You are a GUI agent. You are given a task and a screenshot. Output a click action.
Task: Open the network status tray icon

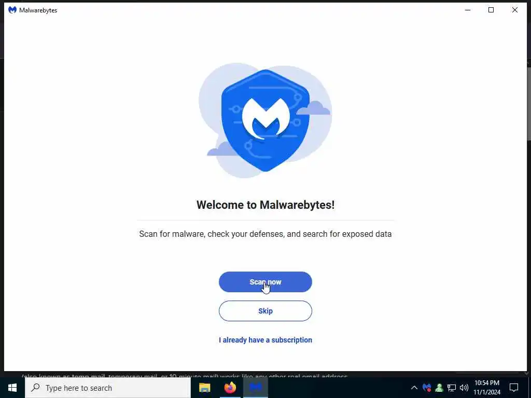pos(452,388)
